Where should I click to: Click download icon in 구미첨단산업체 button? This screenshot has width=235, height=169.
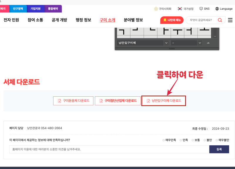101,101
